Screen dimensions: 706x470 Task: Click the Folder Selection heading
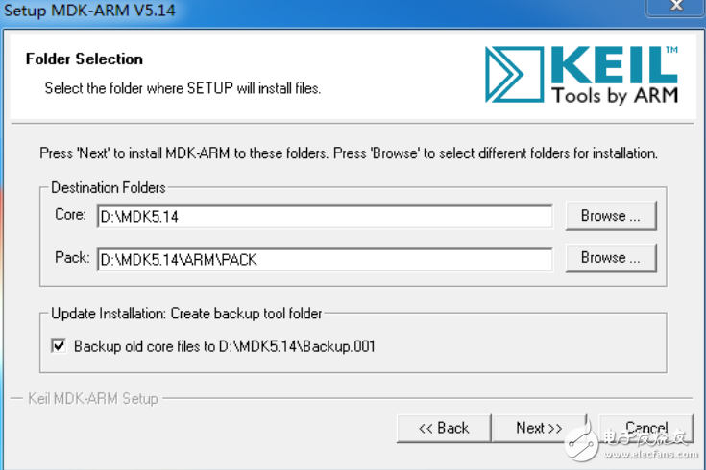[x=85, y=59]
